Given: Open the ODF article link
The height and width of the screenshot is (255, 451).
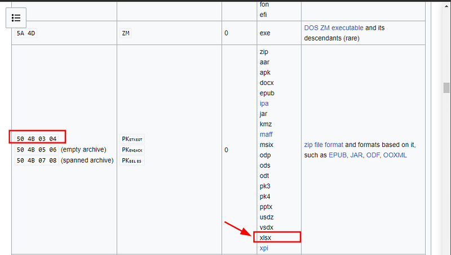Looking at the screenshot, I should (x=373, y=155).
